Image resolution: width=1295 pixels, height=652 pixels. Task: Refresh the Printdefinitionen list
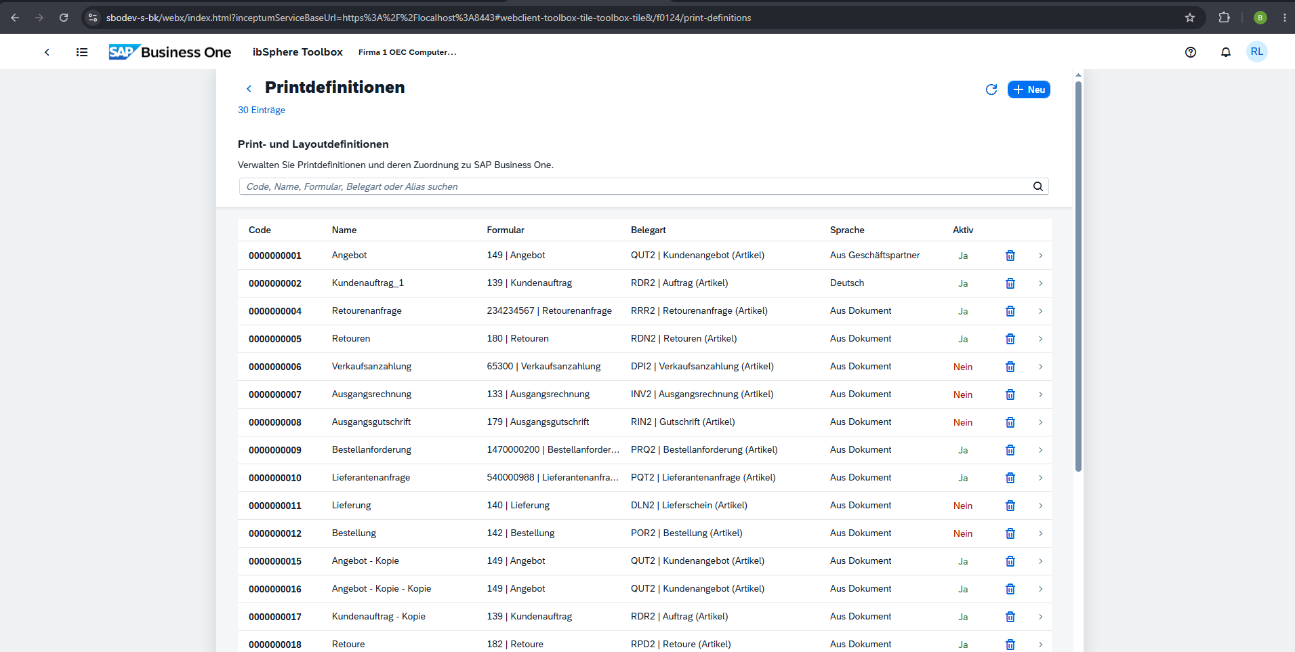click(x=991, y=89)
